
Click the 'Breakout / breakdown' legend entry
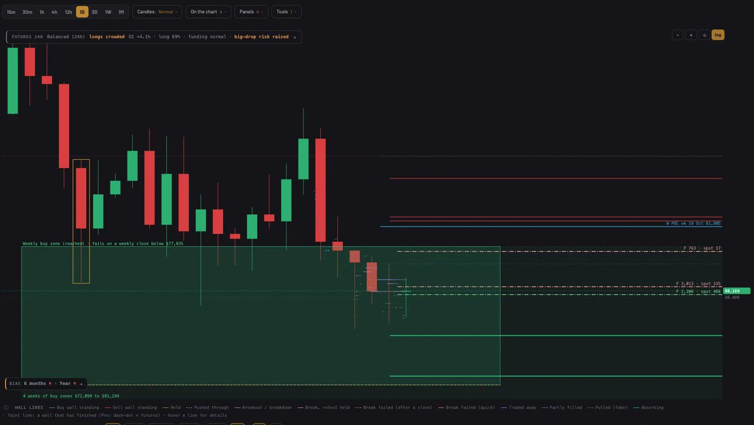[x=263, y=407]
